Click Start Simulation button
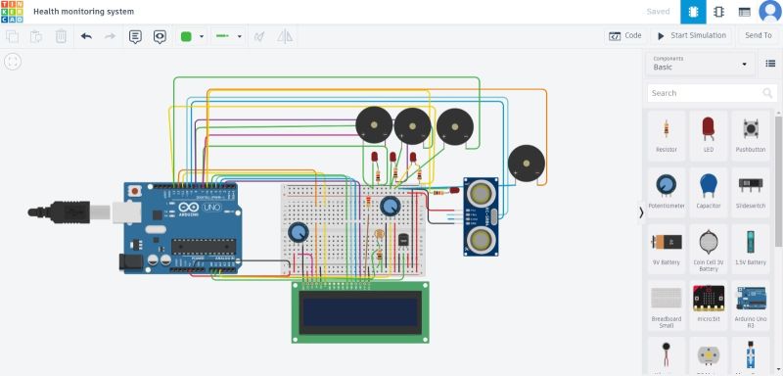This screenshot has height=376, width=783. (x=691, y=35)
